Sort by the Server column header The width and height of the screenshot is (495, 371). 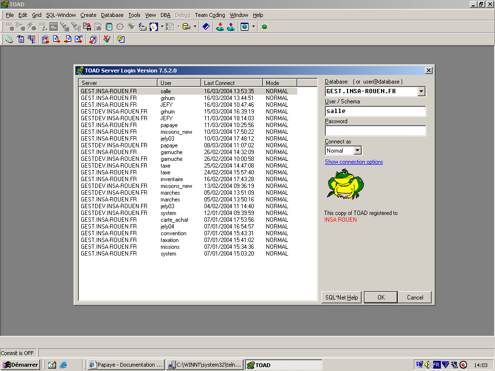click(118, 83)
